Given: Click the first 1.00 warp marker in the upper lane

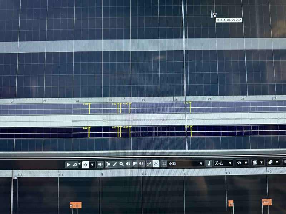Looking at the screenshot, I should tap(89, 108).
